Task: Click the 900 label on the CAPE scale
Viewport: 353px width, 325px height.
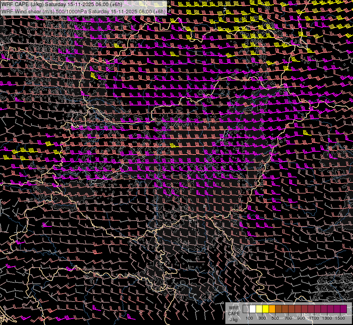Action: [301, 318]
